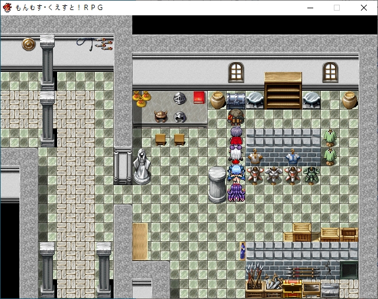
Task: Select the purple-haired character in red
Action: (236, 136)
